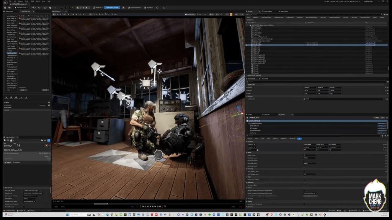Open the VP Roles dropdown
This screenshot has height=220, width=392.
(x=149, y=8)
